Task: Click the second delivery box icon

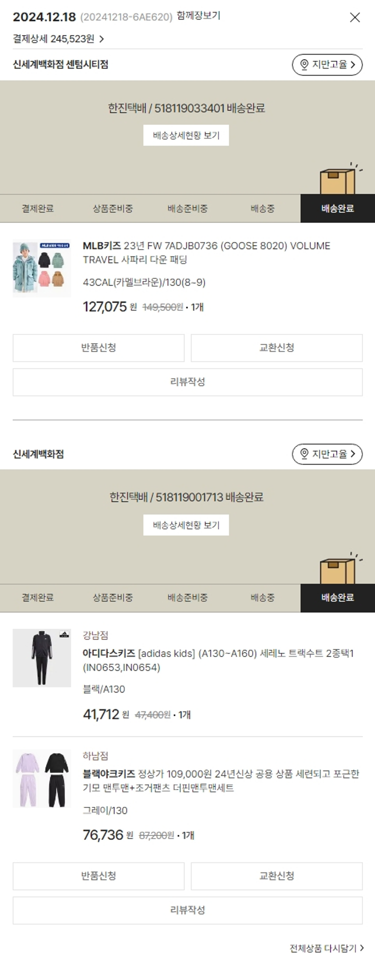Action: tap(337, 570)
